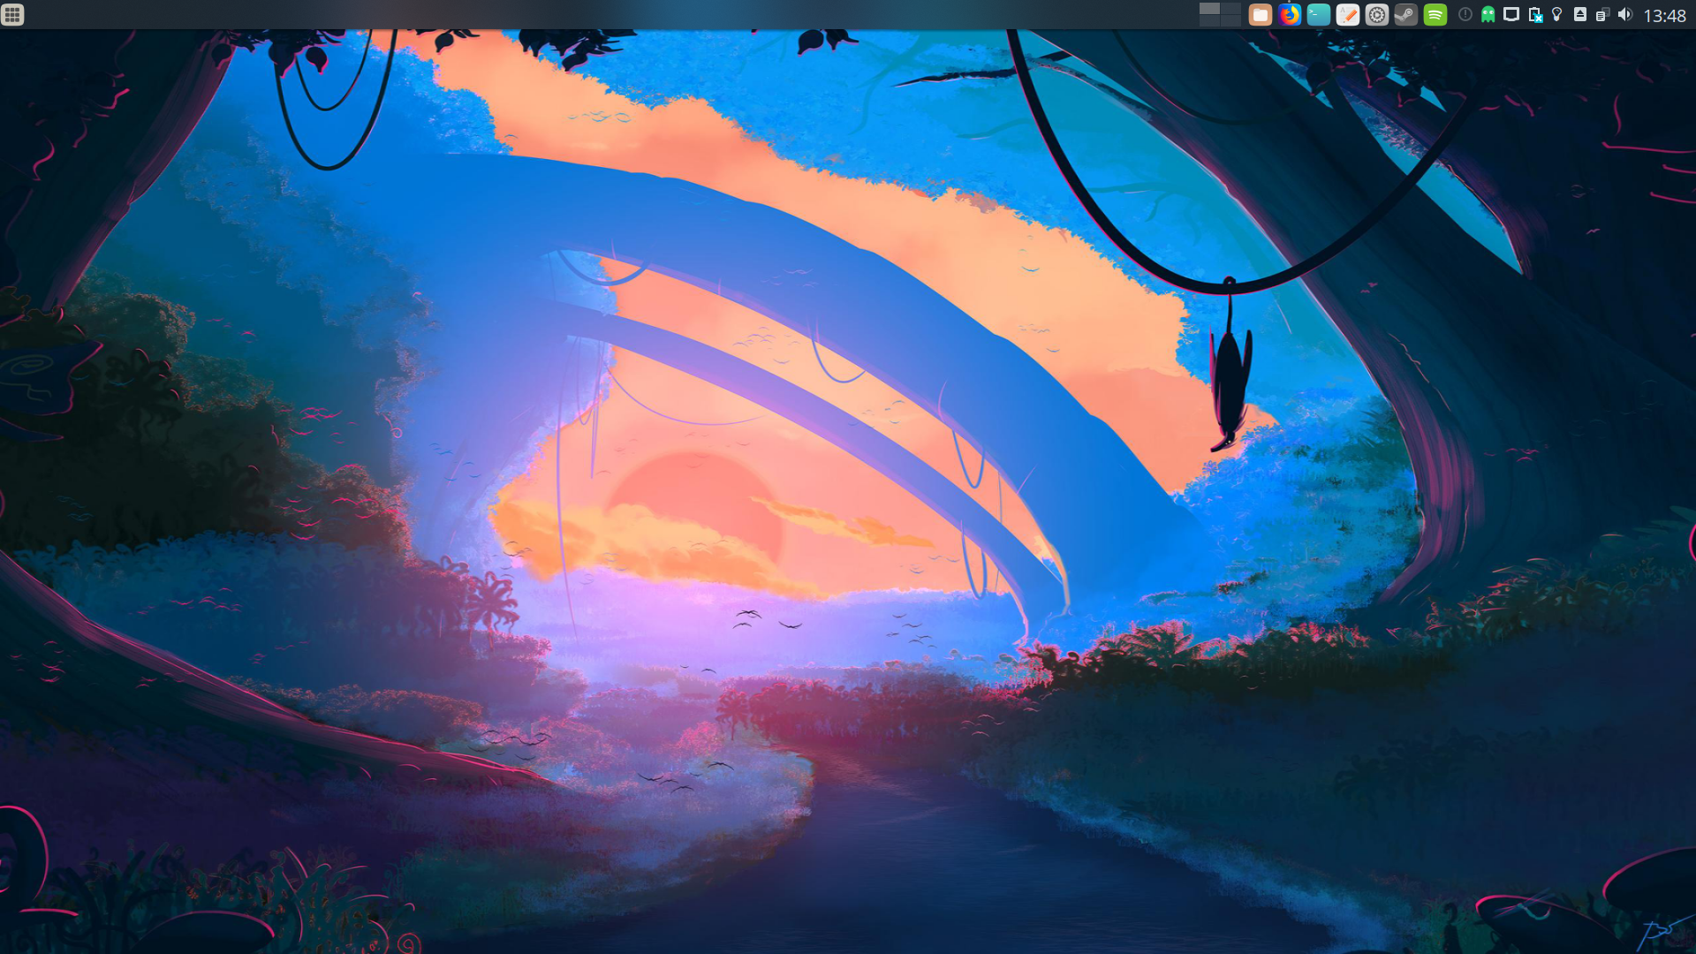Launch the text editor with pencil icon
This screenshot has width=1696, height=954.
[x=1348, y=15]
